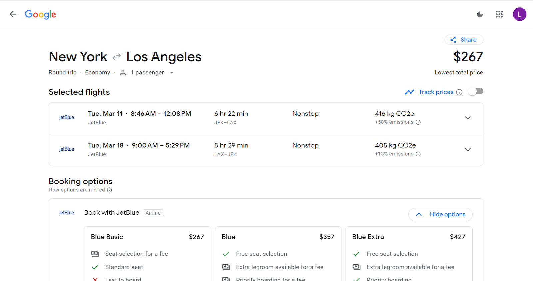Click checkmark beside Blue Extra's Free seat selection
The height and width of the screenshot is (281, 533).
357,254
